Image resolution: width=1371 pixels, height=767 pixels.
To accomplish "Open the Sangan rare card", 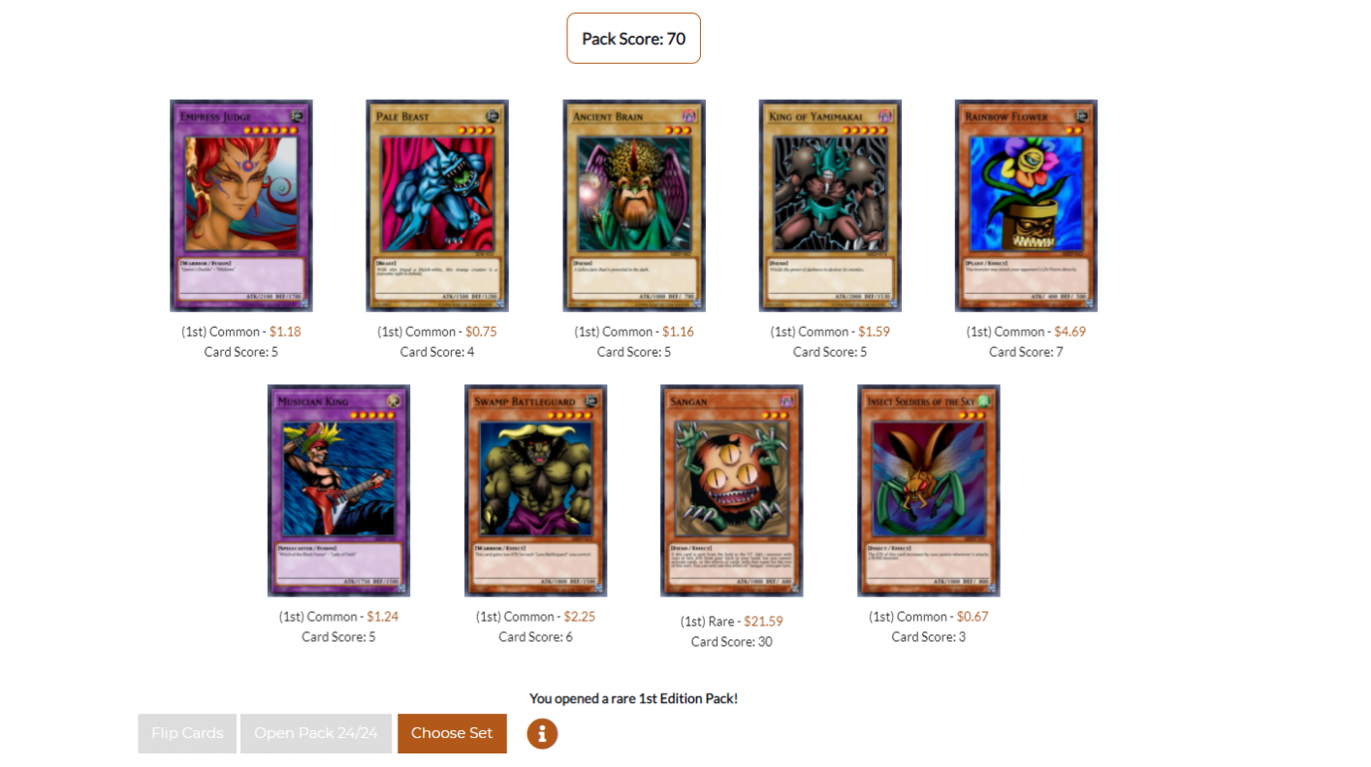I will pos(732,491).
